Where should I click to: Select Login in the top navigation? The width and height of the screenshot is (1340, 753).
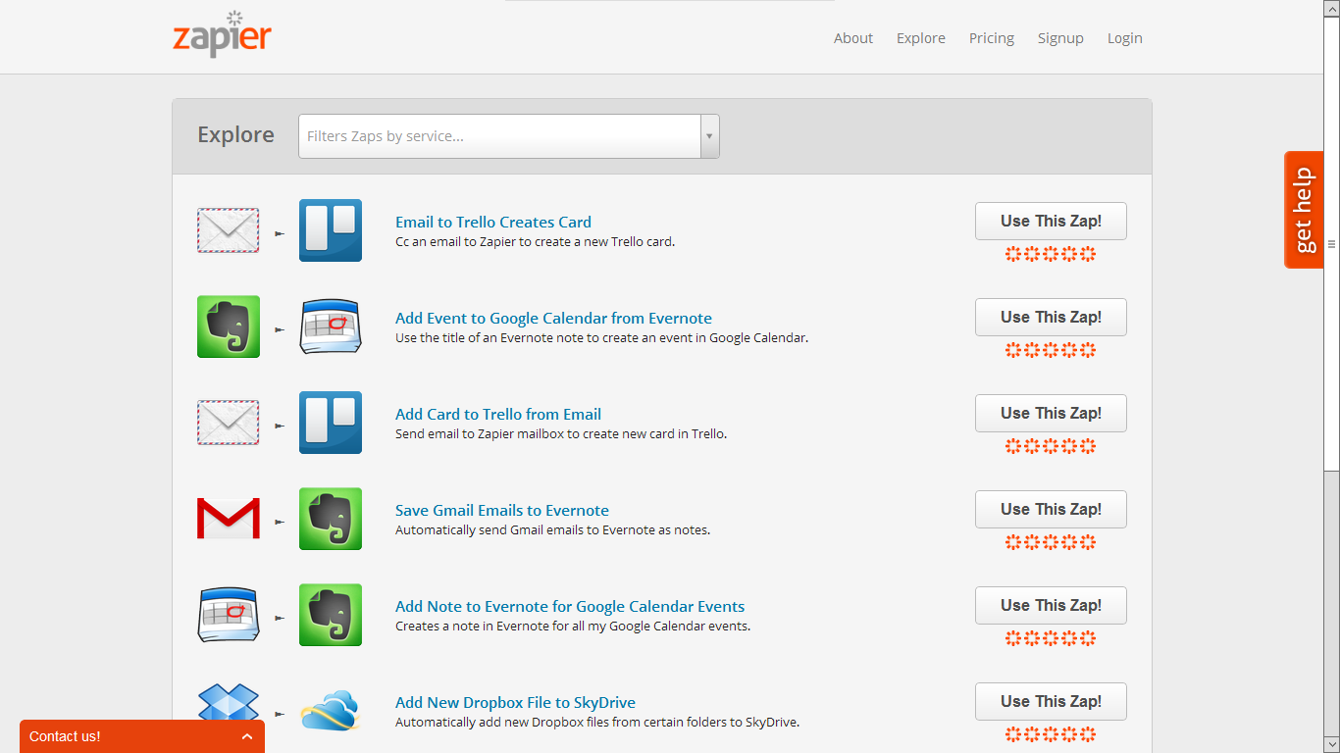click(1124, 38)
